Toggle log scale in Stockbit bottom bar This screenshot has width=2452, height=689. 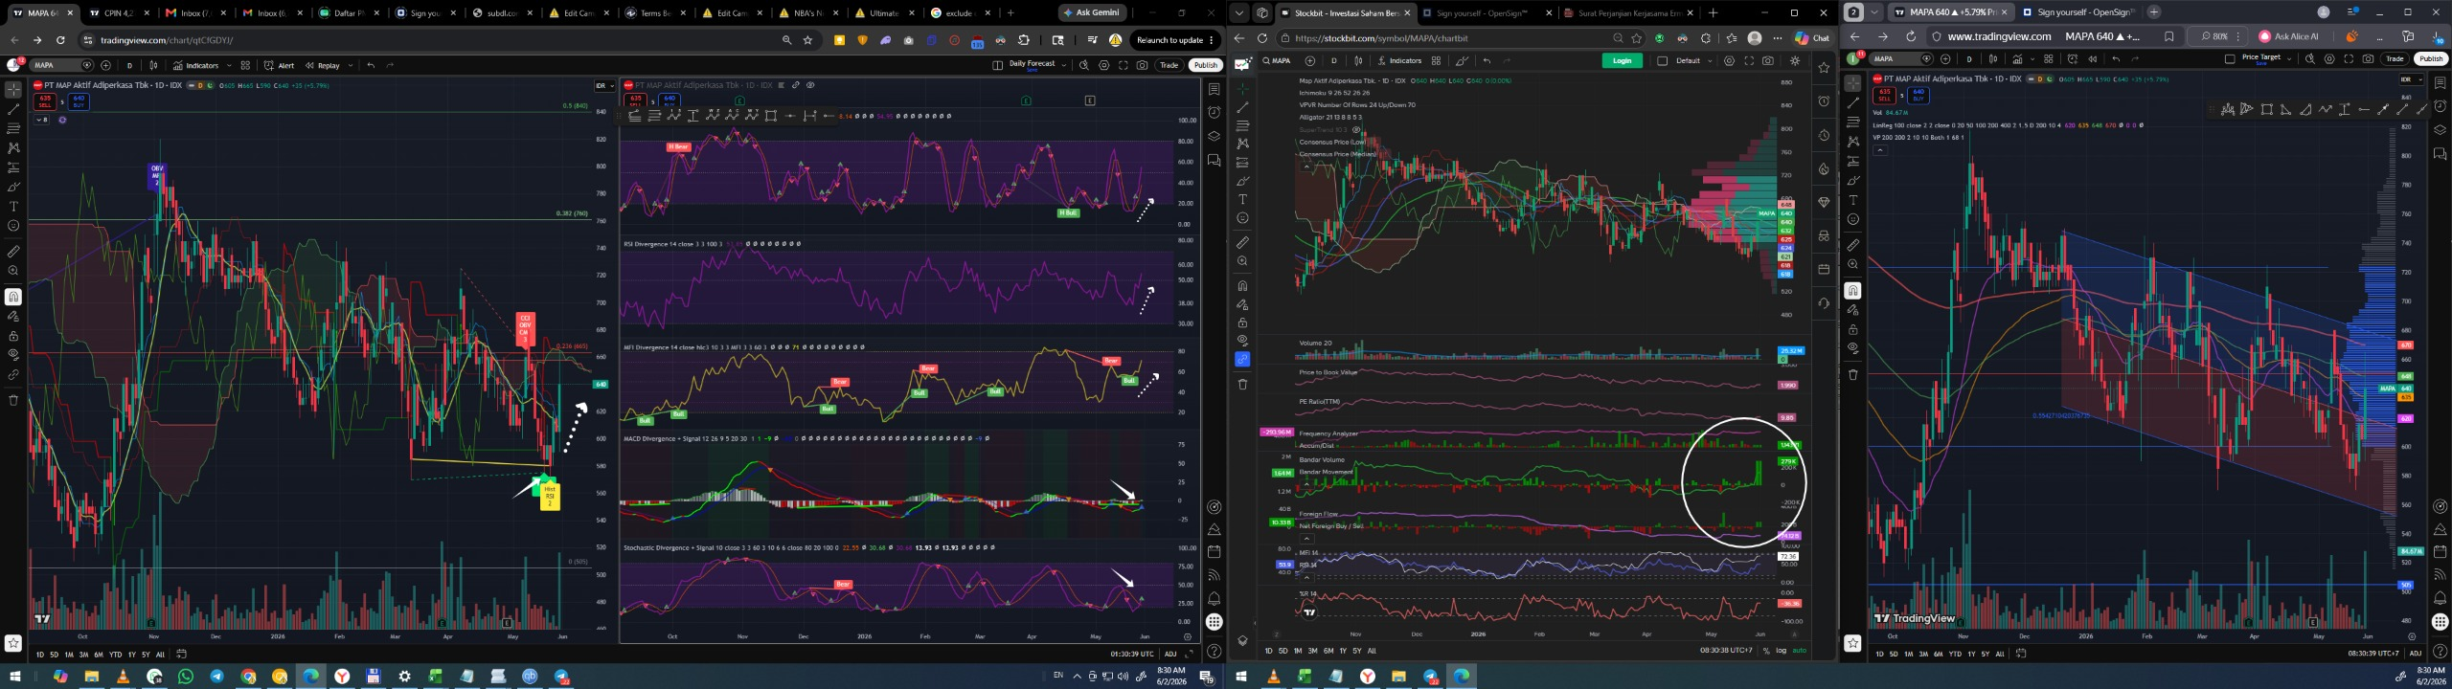tap(1781, 651)
